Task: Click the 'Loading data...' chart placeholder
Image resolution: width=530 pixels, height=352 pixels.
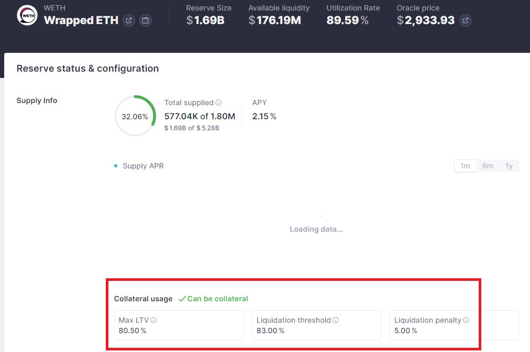Action: pos(316,229)
